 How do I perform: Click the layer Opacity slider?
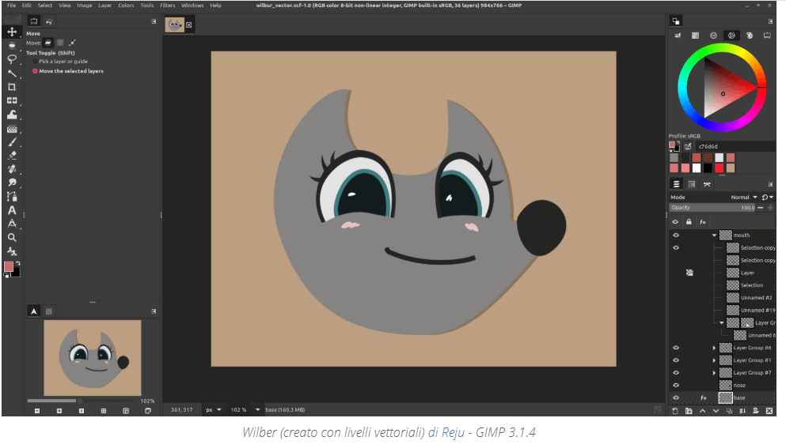coord(712,208)
